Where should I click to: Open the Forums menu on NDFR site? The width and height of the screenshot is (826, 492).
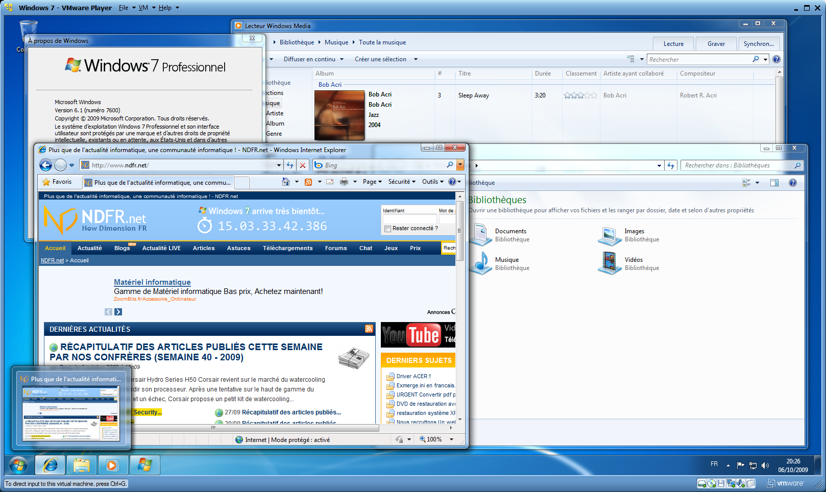(x=336, y=248)
